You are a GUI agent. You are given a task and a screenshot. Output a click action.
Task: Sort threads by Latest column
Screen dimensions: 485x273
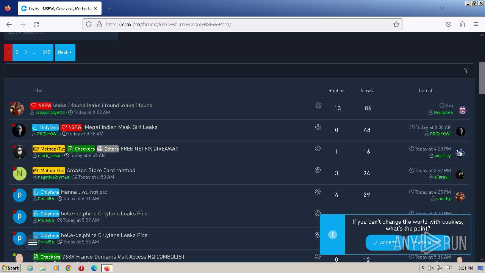click(x=426, y=91)
